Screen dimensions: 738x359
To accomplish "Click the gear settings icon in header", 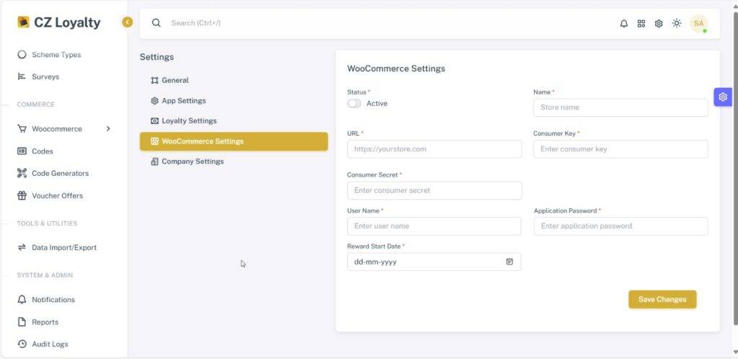I will 659,24.
